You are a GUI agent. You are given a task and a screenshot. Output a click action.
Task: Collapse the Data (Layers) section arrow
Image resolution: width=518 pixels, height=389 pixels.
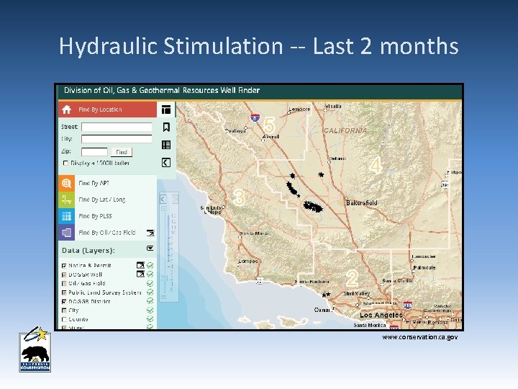150,248
